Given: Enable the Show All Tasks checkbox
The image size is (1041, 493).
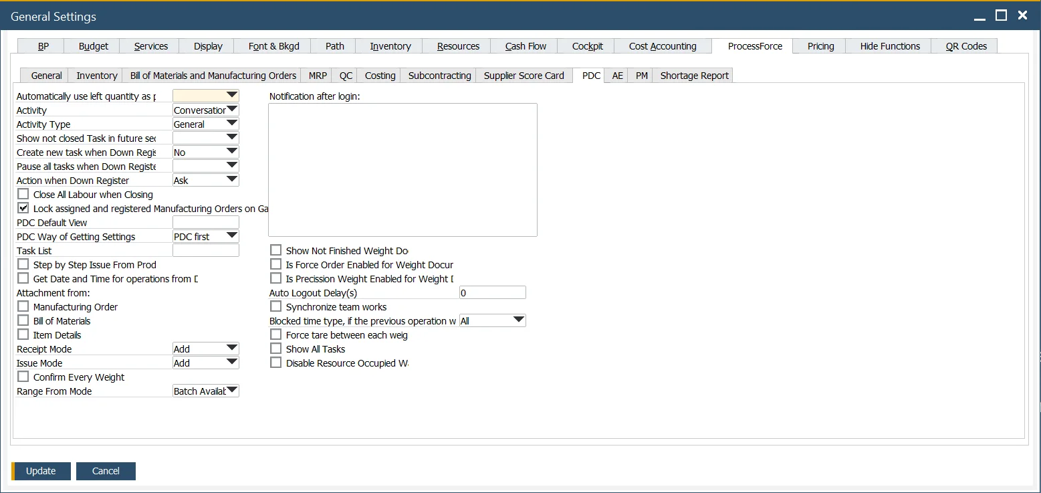Looking at the screenshot, I should tap(275, 349).
